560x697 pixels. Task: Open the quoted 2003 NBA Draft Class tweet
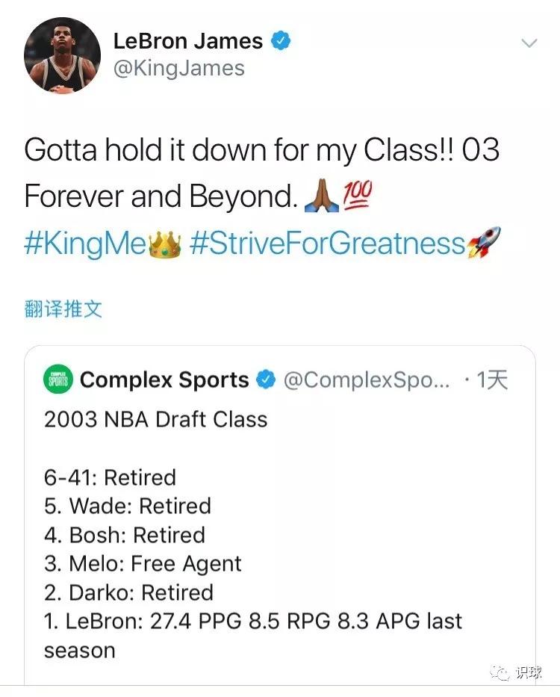click(279, 515)
